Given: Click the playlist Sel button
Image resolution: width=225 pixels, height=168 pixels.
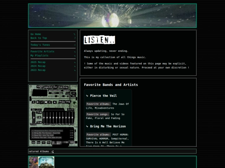Looking at the screenshot, I should 43,142.
